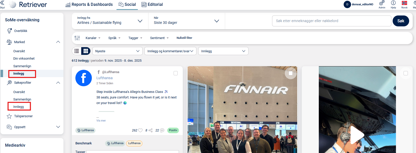Open Når Siste 30 dager dropdown
The height and width of the screenshot is (153, 416).
pyautogui.click(x=187, y=21)
